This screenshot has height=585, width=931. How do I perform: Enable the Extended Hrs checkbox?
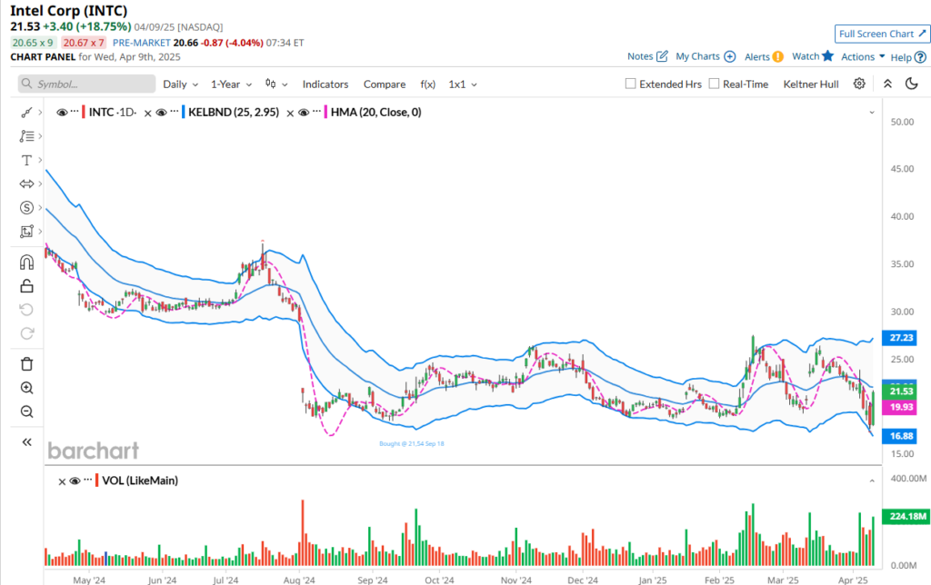coord(631,84)
